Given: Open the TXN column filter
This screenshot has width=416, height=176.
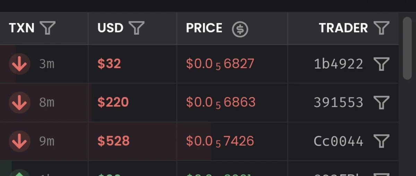Looking at the screenshot, I should 47,28.
